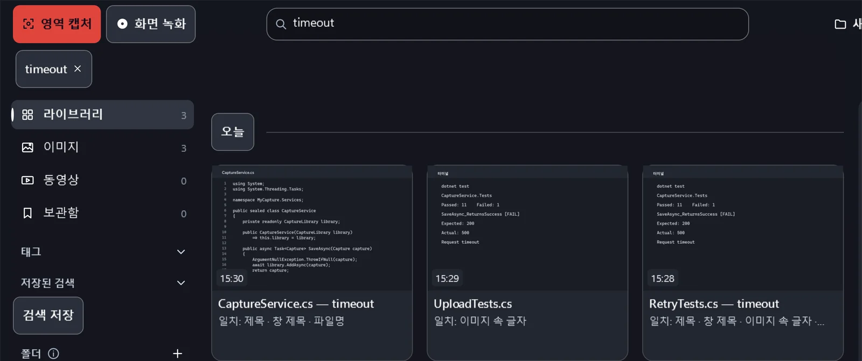Open the 이미지 images section

point(102,147)
